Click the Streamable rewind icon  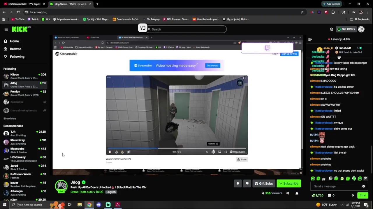[116, 152]
